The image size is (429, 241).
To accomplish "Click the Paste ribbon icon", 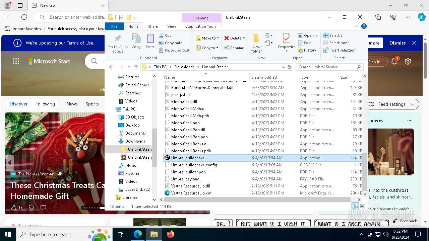I will click(x=150, y=42).
